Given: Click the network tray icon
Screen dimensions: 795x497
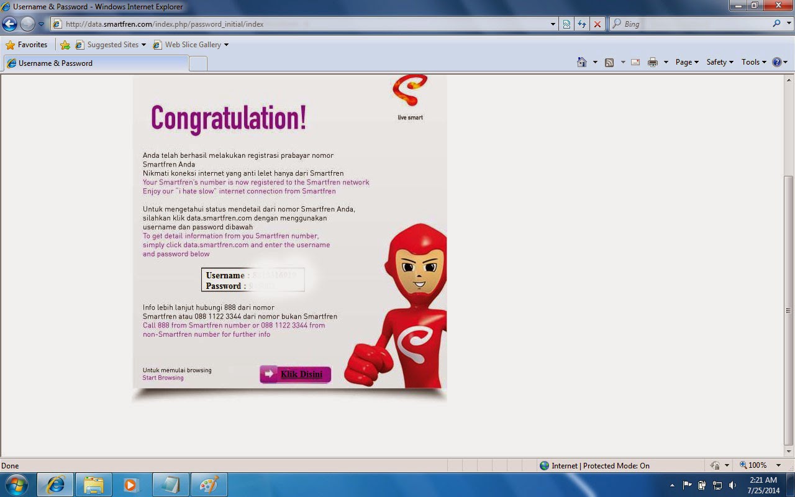Looking at the screenshot, I should [717, 485].
